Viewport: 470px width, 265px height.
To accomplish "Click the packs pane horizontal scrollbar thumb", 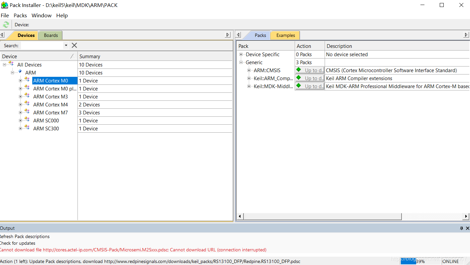I will coord(323,216).
